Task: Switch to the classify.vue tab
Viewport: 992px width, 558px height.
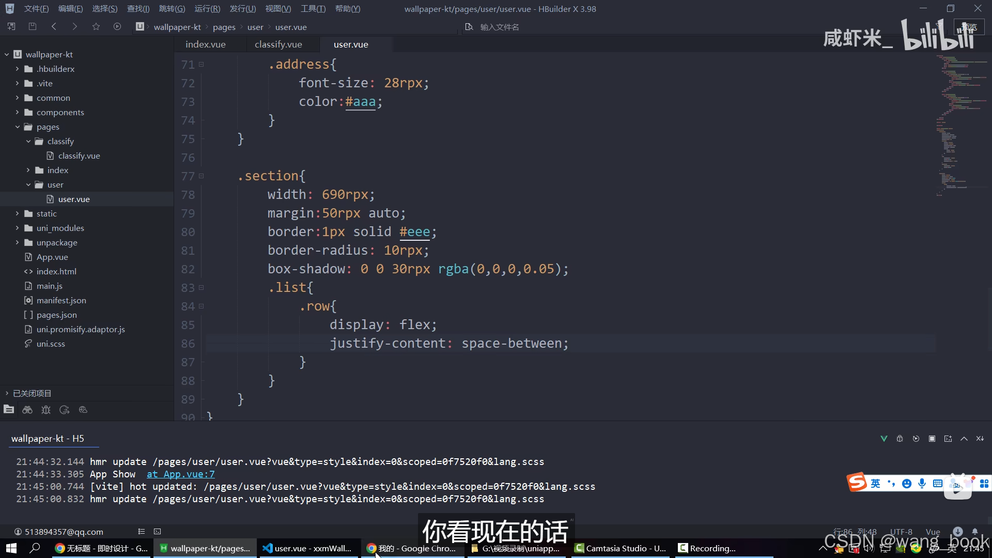Action: pyautogui.click(x=278, y=44)
